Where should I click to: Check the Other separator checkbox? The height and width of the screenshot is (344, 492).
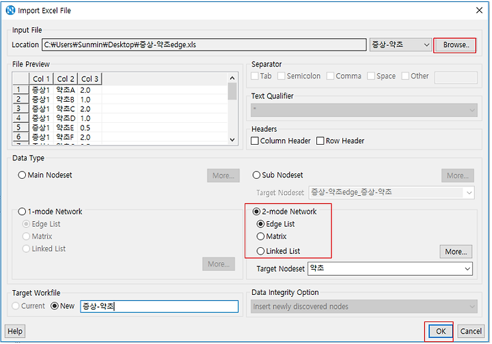coord(405,76)
